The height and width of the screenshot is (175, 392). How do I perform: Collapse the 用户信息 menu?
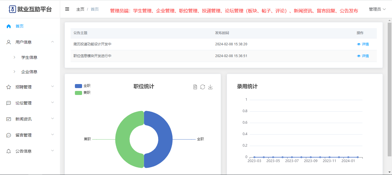tap(52, 42)
